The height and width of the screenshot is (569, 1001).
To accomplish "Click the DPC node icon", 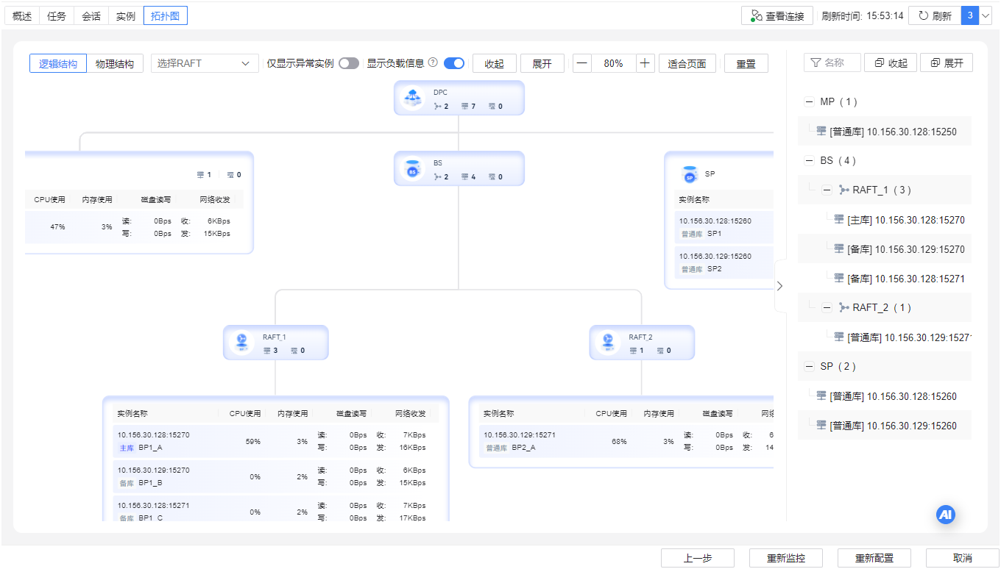I will [x=412, y=98].
